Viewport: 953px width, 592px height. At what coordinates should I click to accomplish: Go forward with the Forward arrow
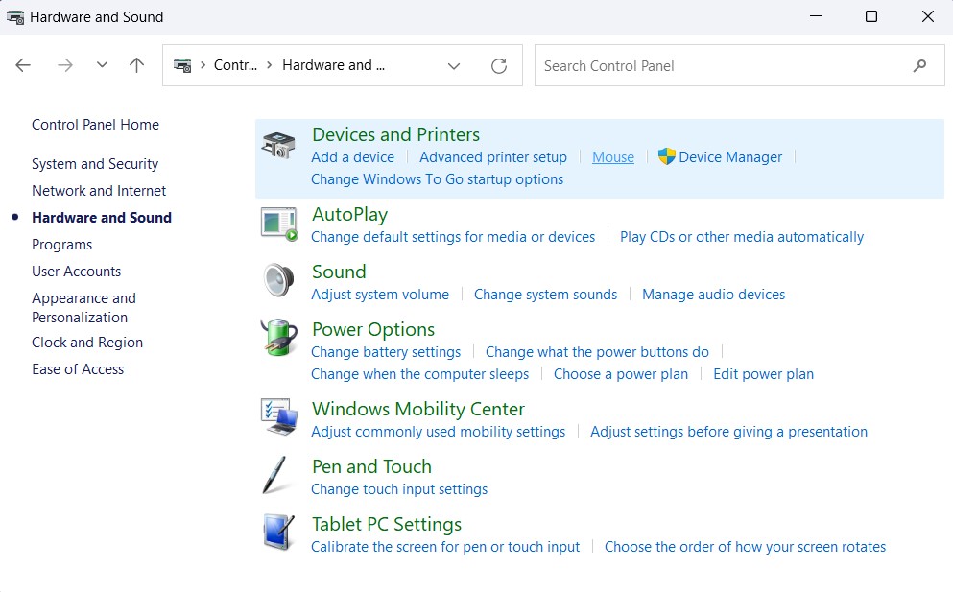65,65
